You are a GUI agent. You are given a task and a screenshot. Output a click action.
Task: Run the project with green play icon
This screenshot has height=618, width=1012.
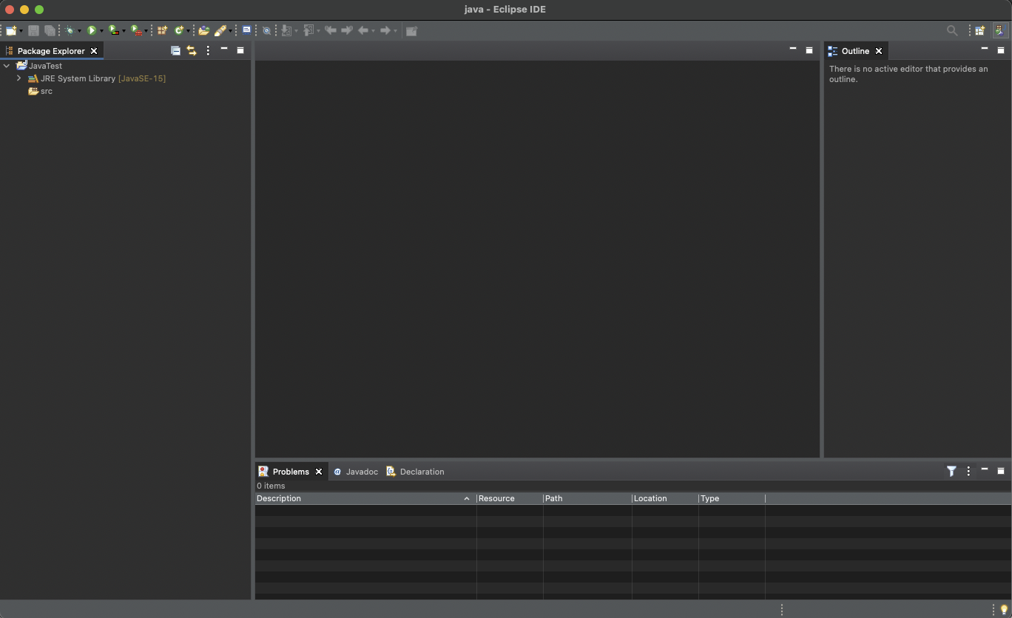pos(92,30)
